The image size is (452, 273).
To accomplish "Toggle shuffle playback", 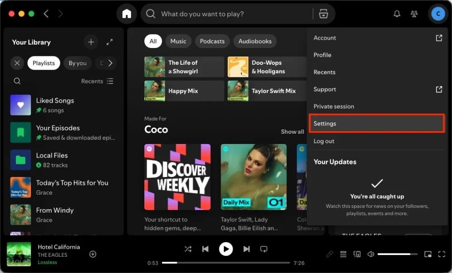I will click(x=188, y=249).
